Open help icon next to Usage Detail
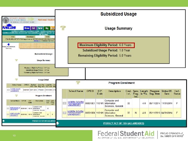This screenshot has width=188, height=141. 16,79
